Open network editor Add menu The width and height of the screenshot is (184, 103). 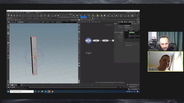click(x=83, y=22)
